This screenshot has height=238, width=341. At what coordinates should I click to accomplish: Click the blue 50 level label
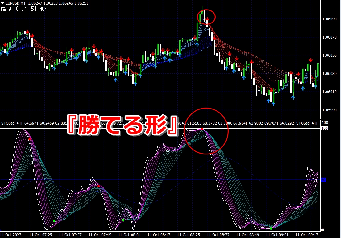(x=323, y=180)
